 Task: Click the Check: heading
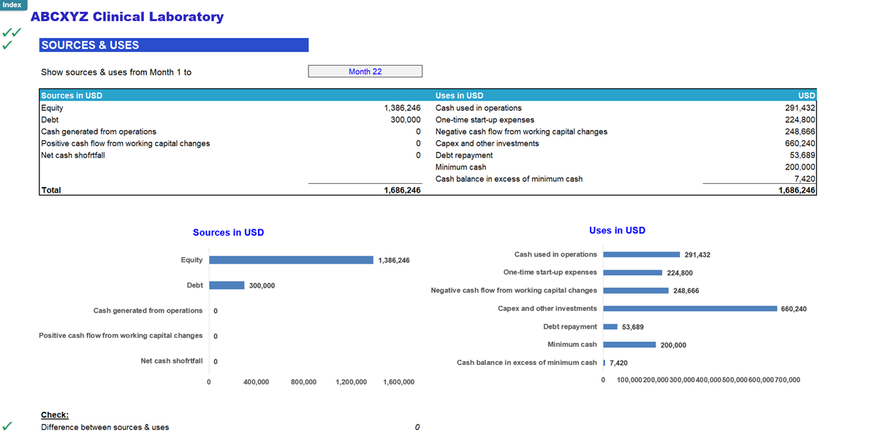point(55,415)
